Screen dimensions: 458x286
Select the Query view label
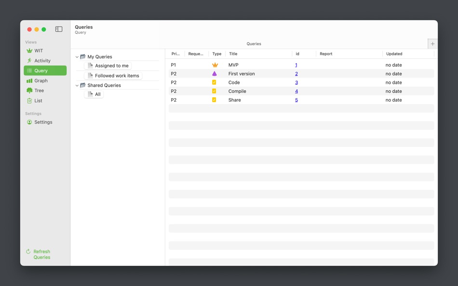point(41,71)
